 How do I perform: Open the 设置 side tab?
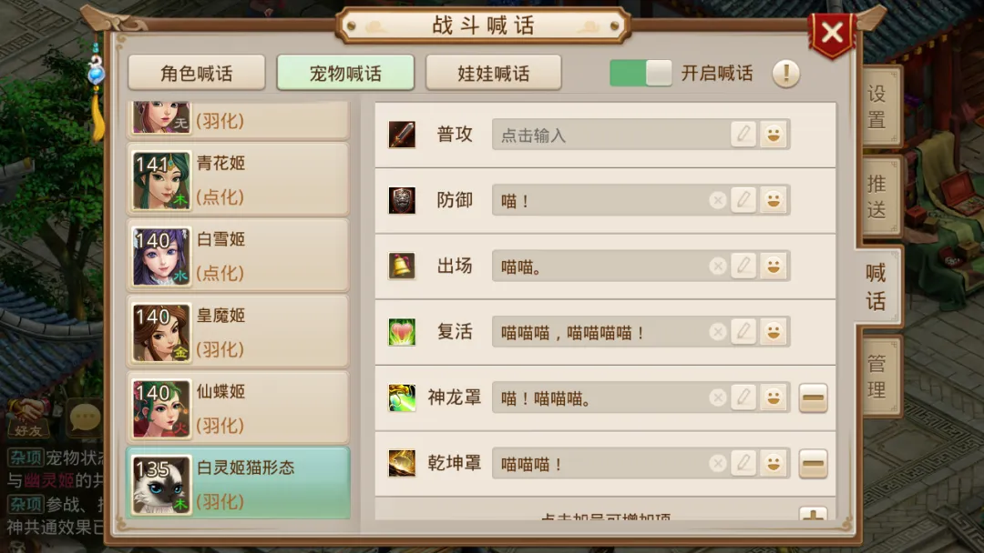[877, 107]
